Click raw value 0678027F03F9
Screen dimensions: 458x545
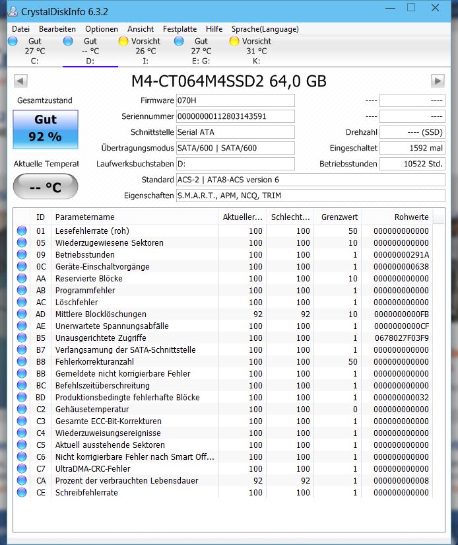tap(402, 338)
